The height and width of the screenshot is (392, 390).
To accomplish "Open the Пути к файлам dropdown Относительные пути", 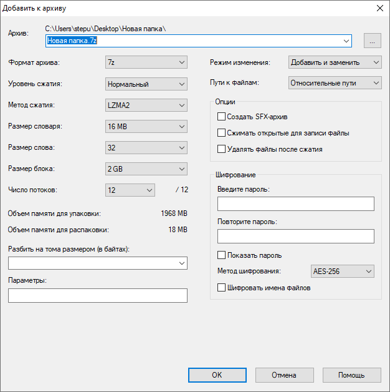I will coord(335,83).
